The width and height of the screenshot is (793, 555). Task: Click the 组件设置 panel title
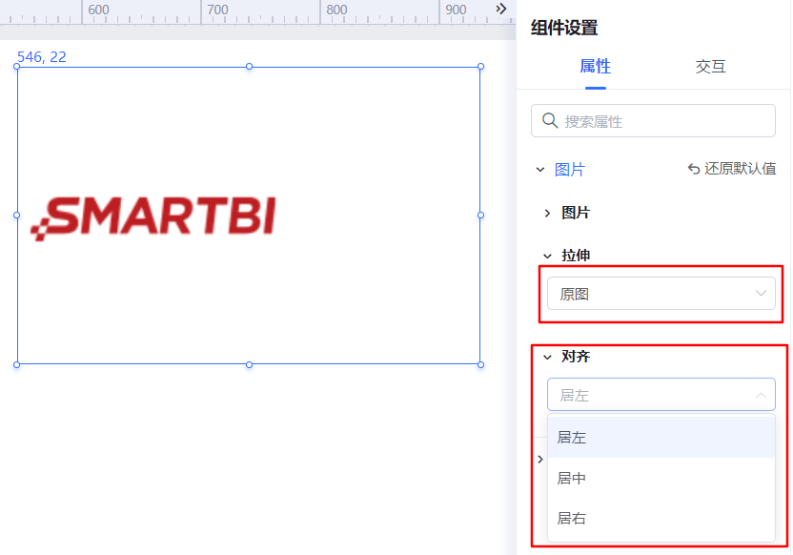point(564,28)
